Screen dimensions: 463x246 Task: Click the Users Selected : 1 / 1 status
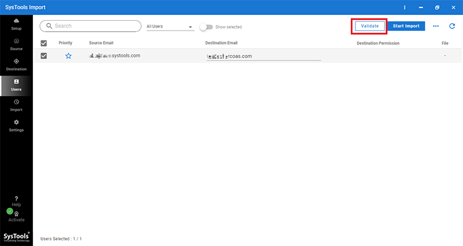[x=61, y=238]
